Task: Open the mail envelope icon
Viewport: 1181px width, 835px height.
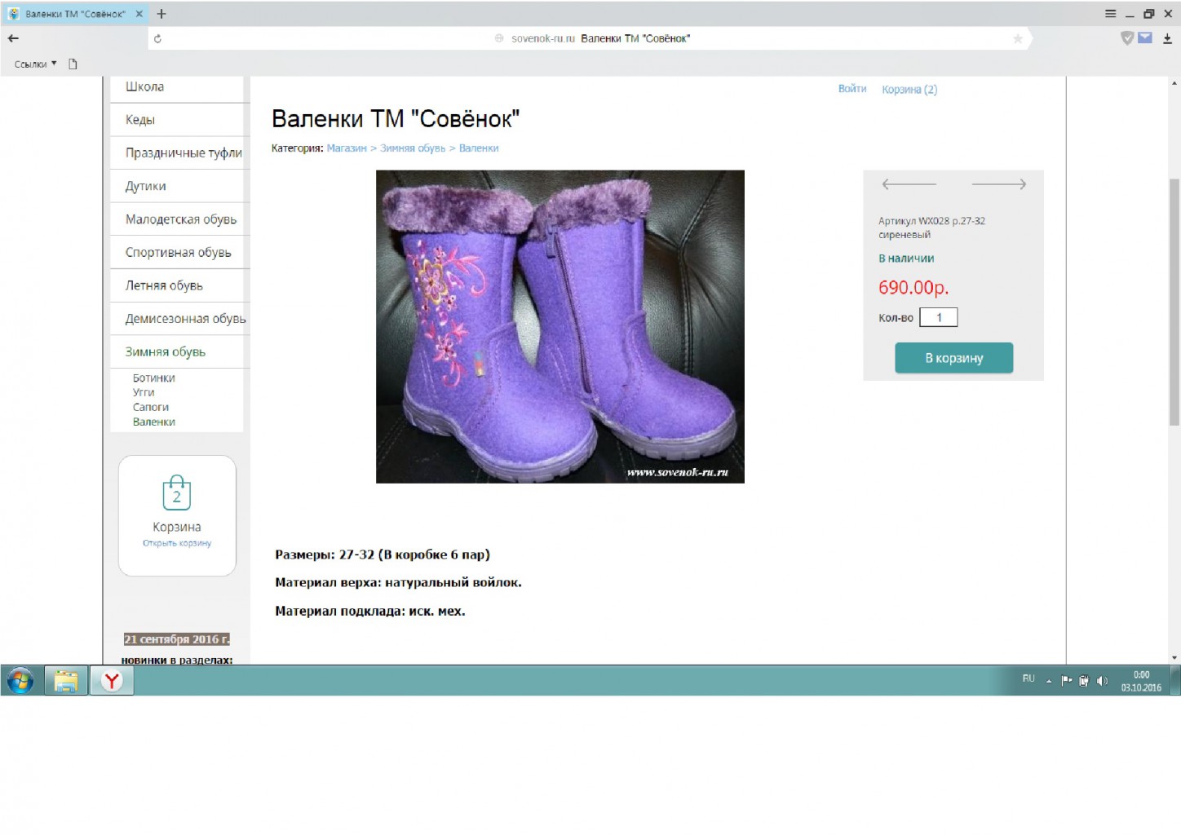Action: pyautogui.click(x=1145, y=38)
